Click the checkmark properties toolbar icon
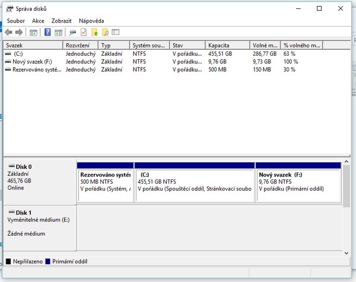The height and width of the screenshot is (282, 356). pos(84,32)
